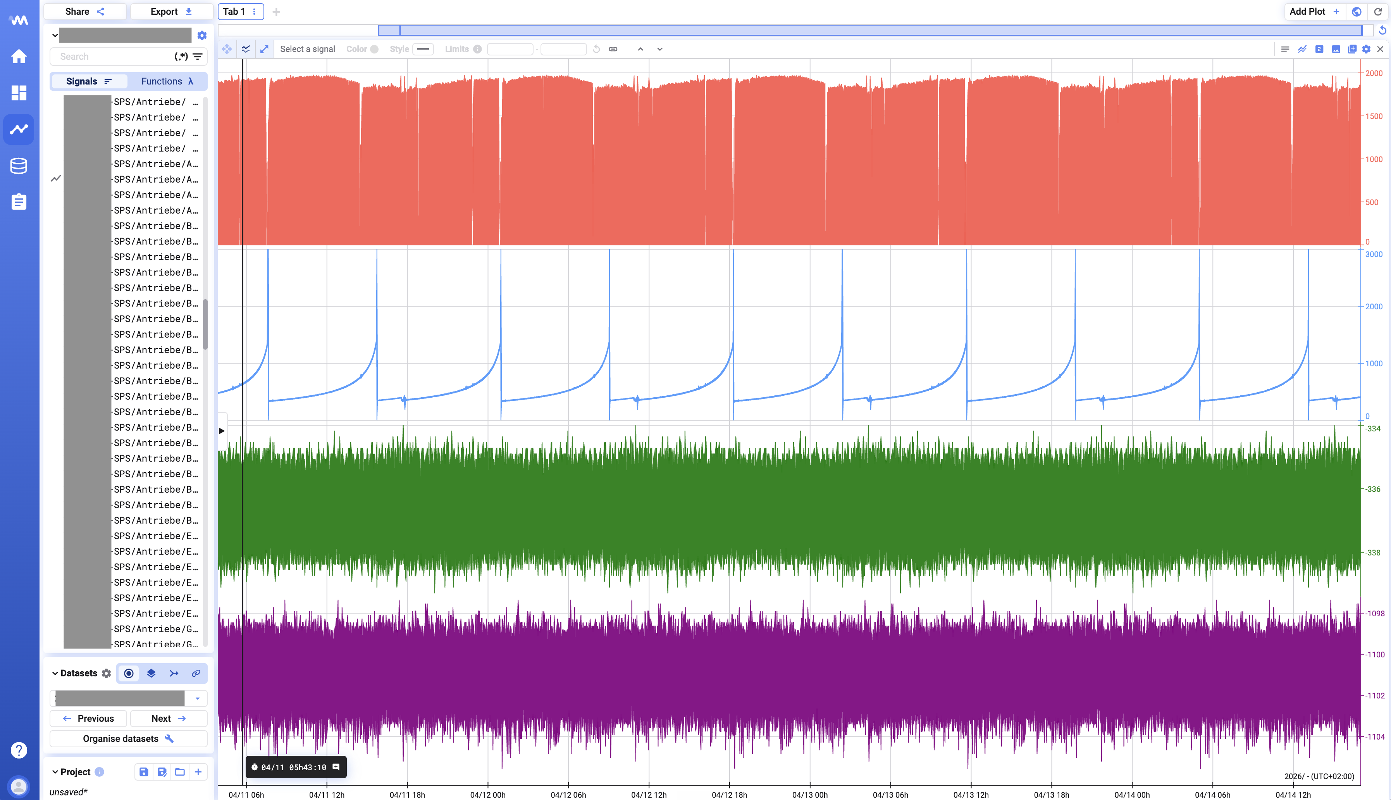This screenshot has height=800, width=1391.
Task: Open a project with the folder icon
Action: (x=179, y=771)
